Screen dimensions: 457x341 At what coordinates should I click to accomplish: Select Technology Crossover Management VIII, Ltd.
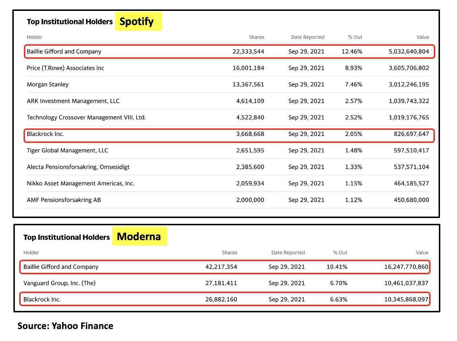point(87,118)
